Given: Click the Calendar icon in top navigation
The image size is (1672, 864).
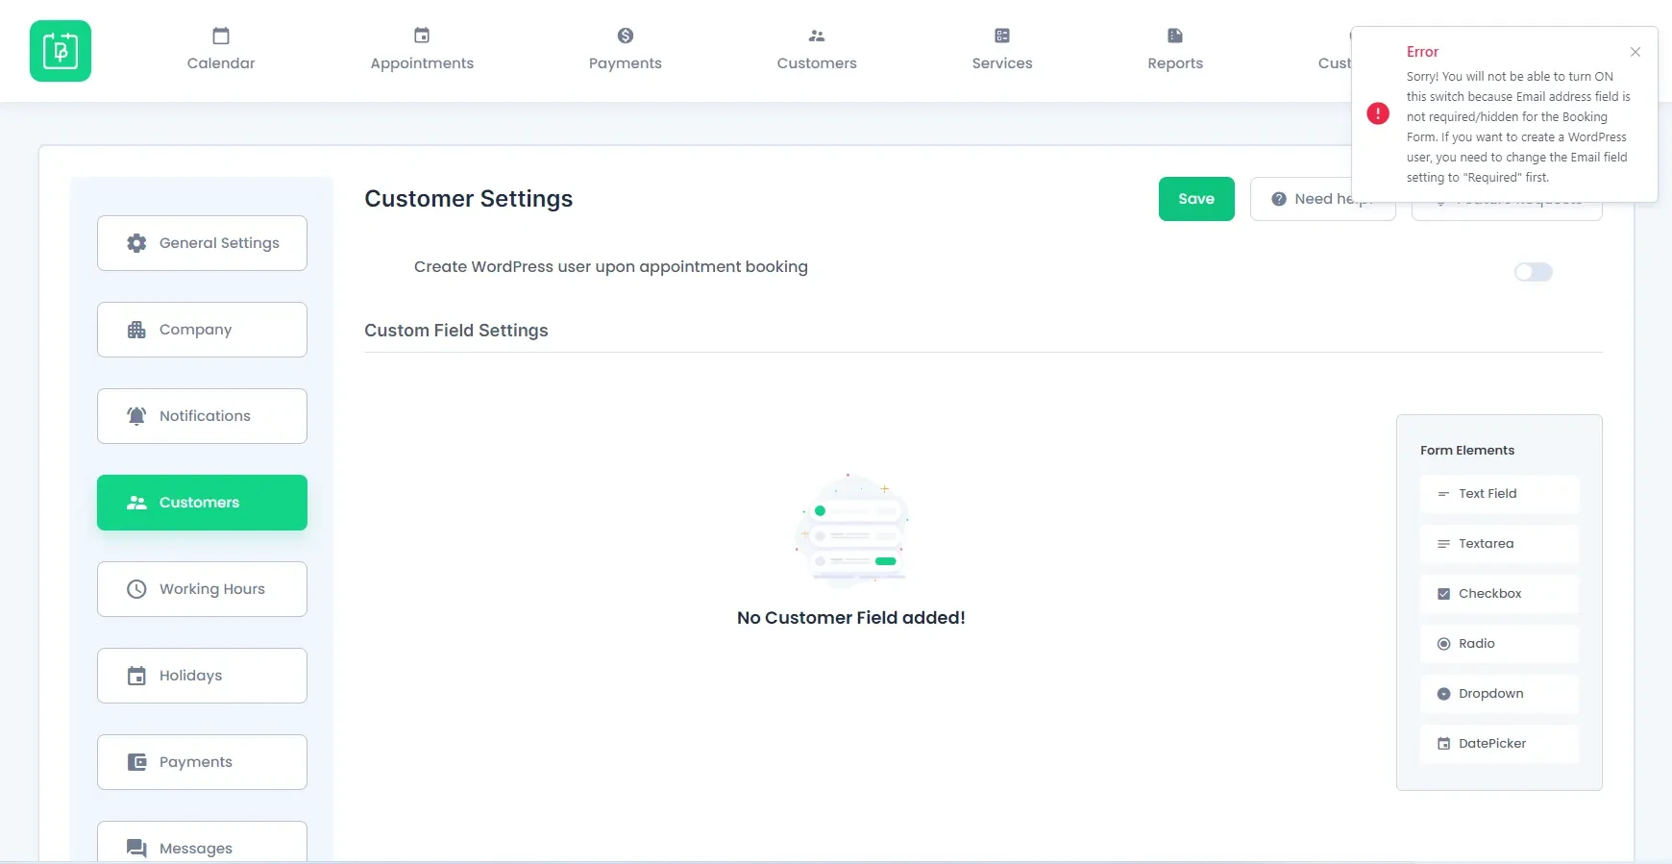Looking at the screenshot, I should coord(221,36).
